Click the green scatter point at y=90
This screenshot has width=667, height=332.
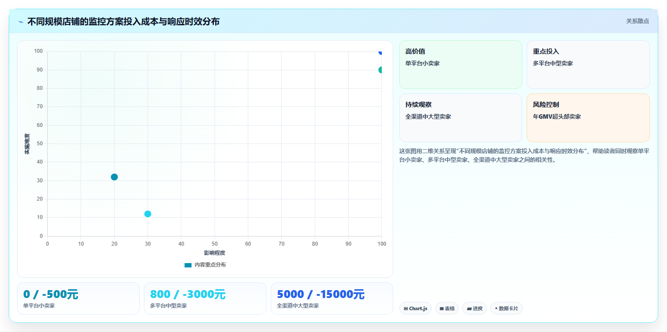coord(381,70)
